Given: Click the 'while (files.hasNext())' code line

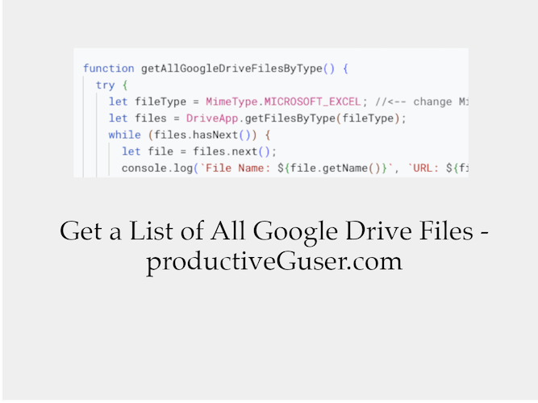Looking at the screenshot, I should [x=190, y=135].
